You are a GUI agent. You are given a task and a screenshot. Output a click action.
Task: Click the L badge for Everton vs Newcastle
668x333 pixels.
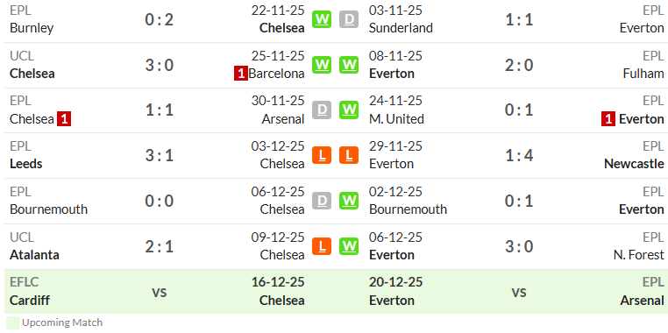pyautogui.click(x=349, y=155)
